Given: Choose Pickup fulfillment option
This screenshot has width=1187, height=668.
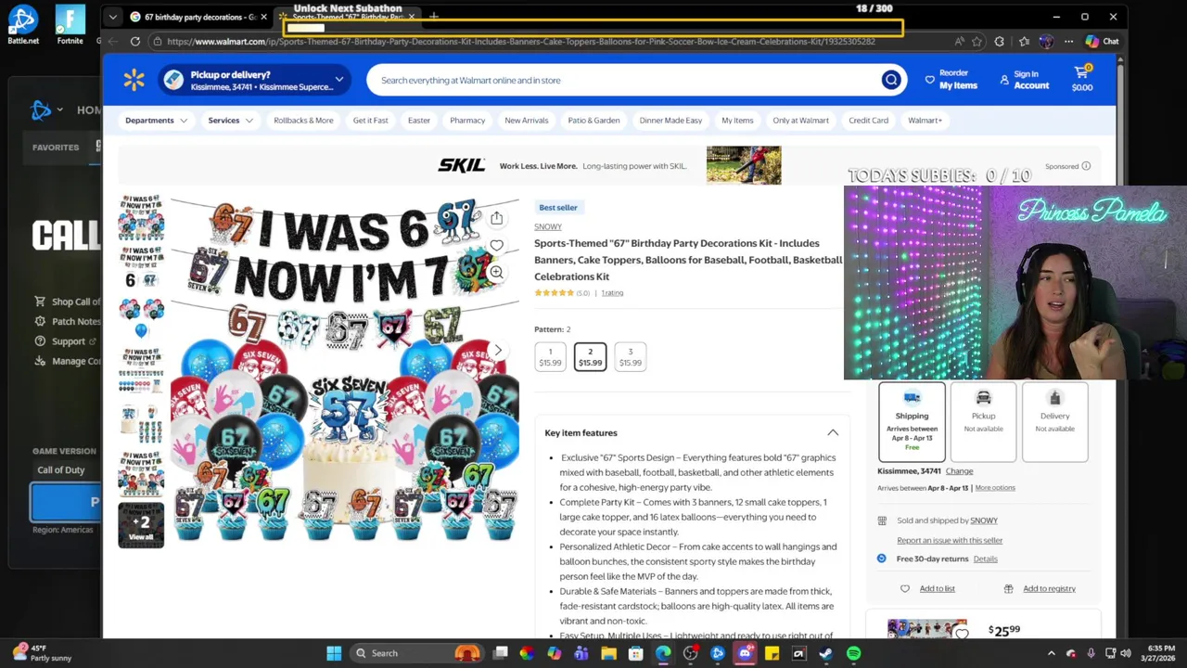Looking at the screenshot, I should (983, 422).
